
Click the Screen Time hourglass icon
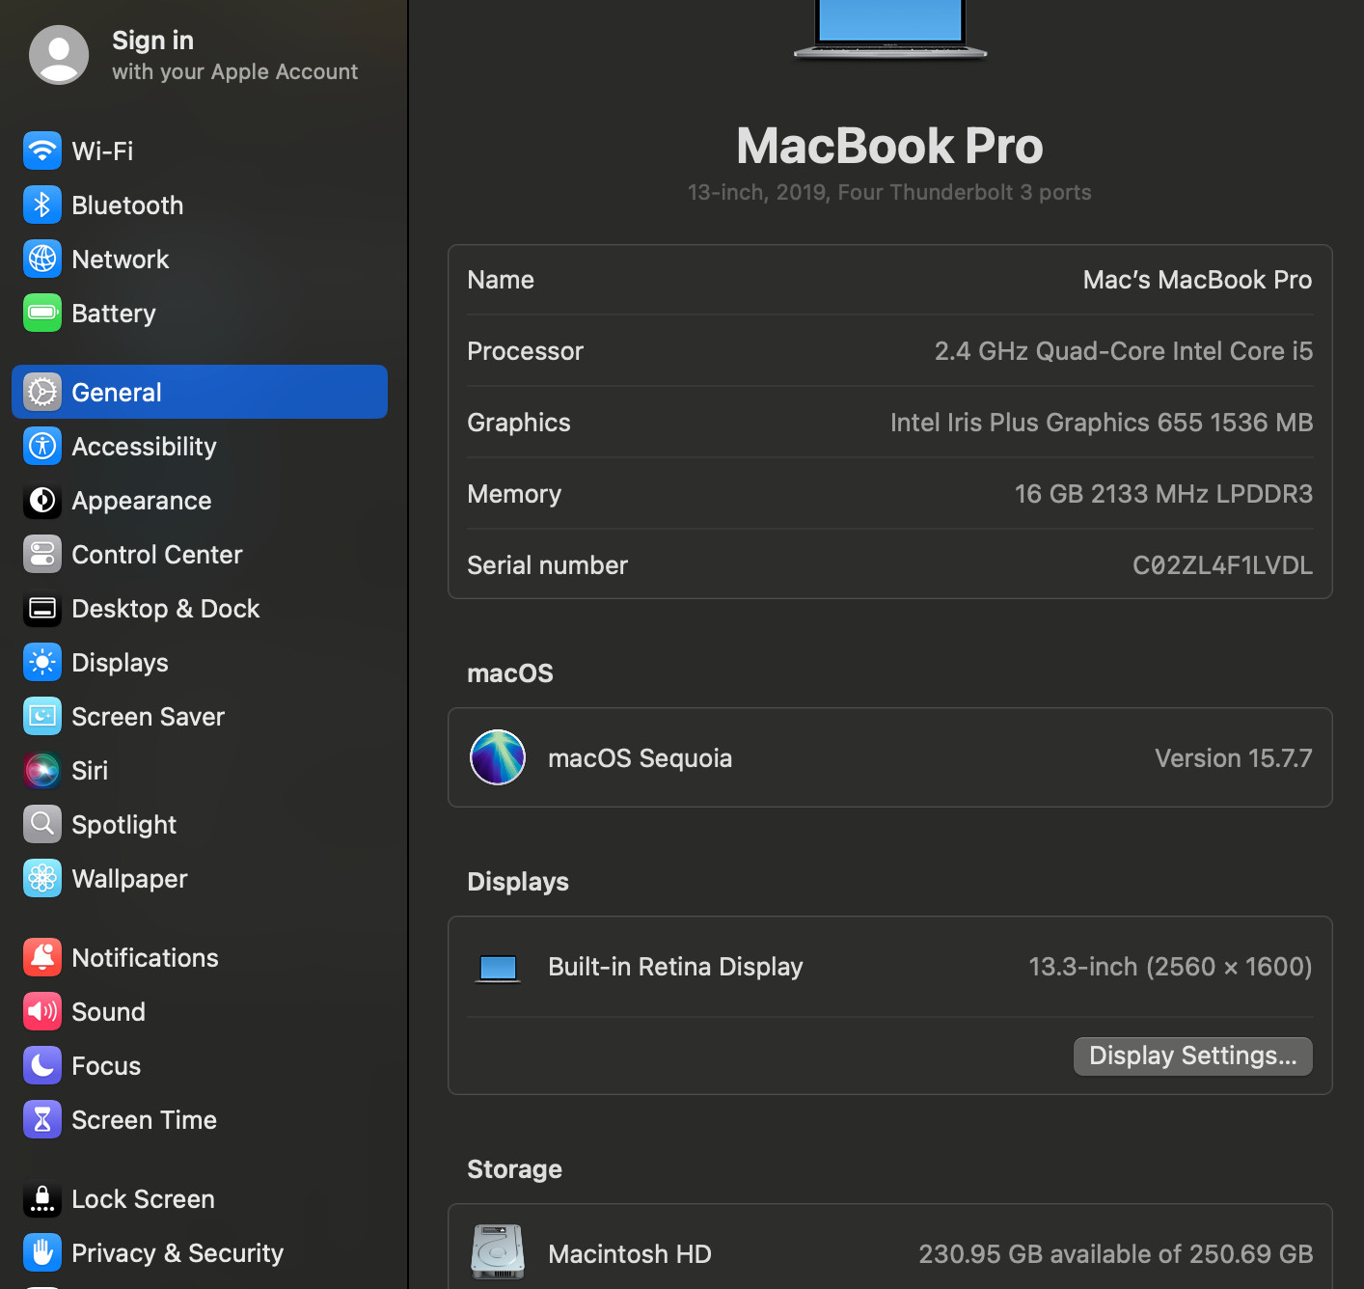[42, 1119]
